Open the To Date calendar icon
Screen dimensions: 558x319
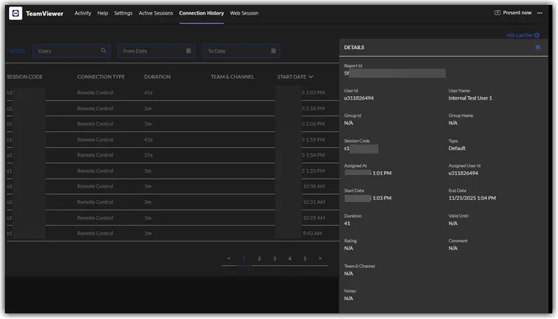pyautogui.click(x=273, y=50)
